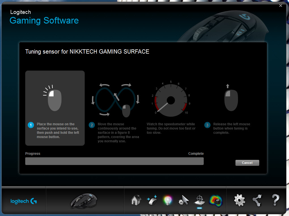Click the step 3 release mouse illustration

tap(231, 98)
